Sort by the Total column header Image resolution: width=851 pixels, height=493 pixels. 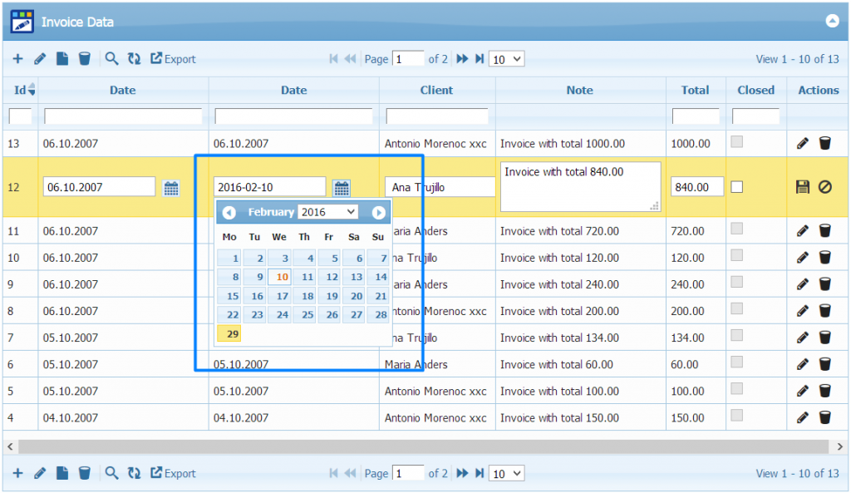point(695,90)
